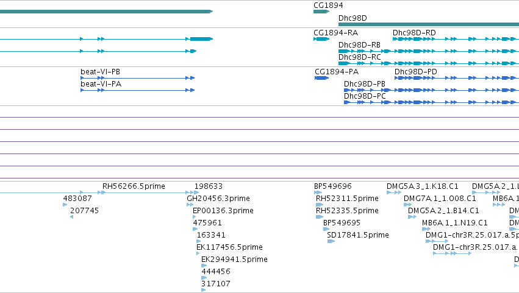Screen dimensions: 519x293
Task: Select the Dhc98D-RD transcript feature
Action: point(456,39)
